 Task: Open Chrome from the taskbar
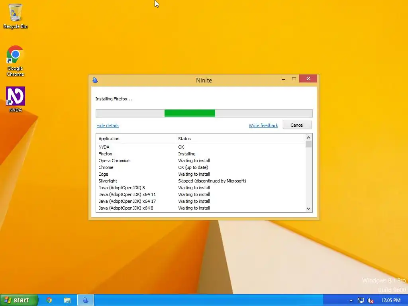(49, 300)
